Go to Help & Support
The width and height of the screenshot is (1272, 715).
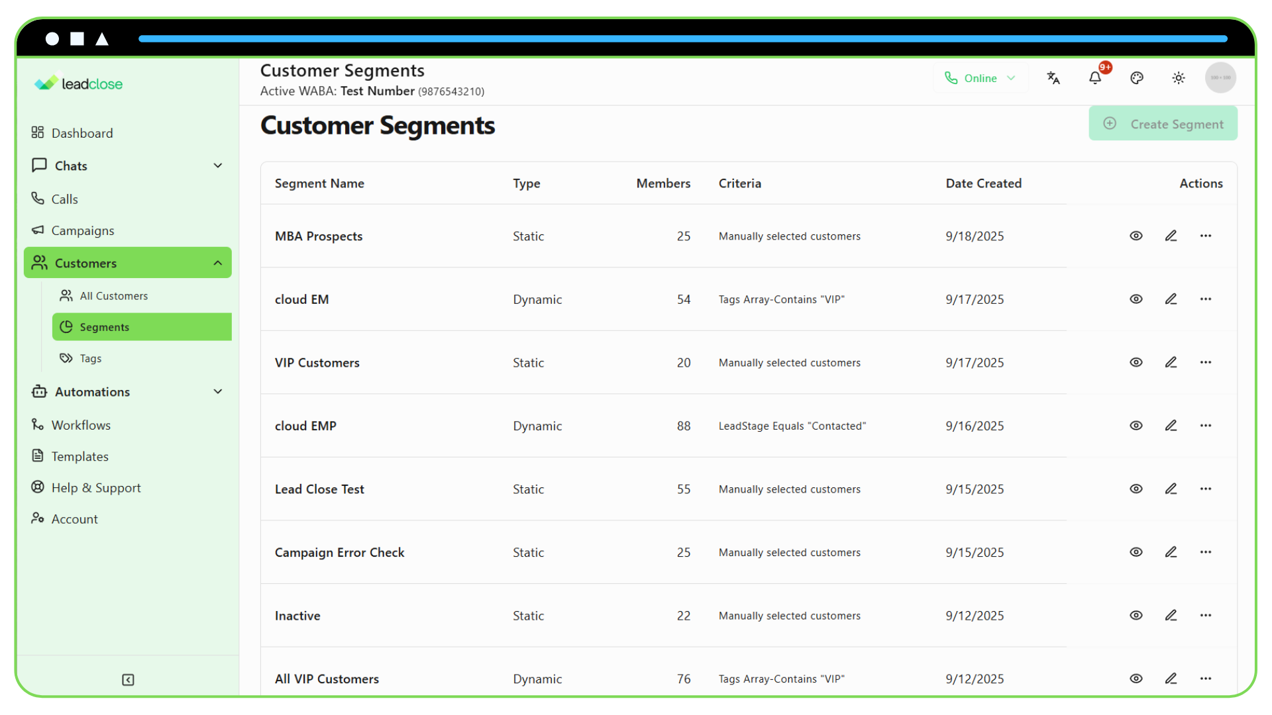click(96, 487)
